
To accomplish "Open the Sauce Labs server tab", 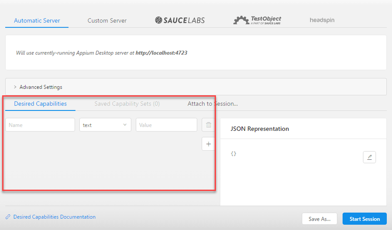I will click(x=180, y=20).
